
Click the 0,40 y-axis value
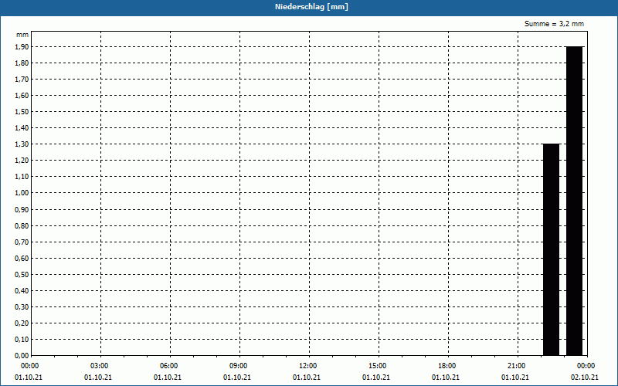[x=22, y=291]
